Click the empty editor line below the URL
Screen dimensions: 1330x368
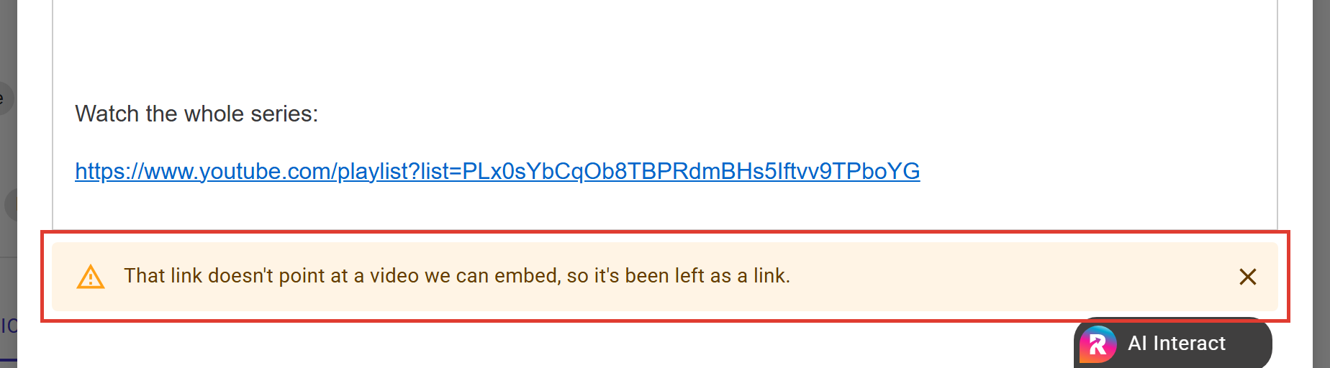tap(665, 210)
